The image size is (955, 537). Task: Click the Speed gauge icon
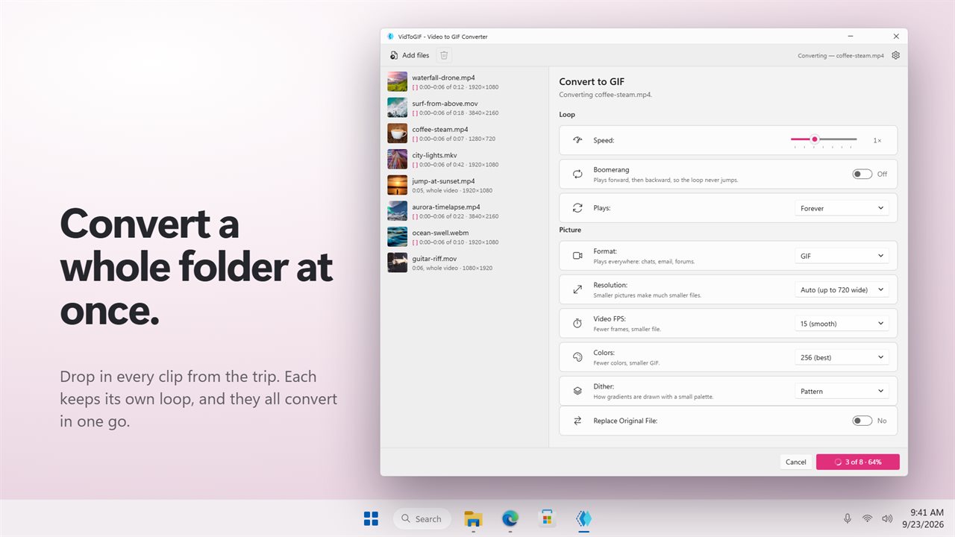577,140
